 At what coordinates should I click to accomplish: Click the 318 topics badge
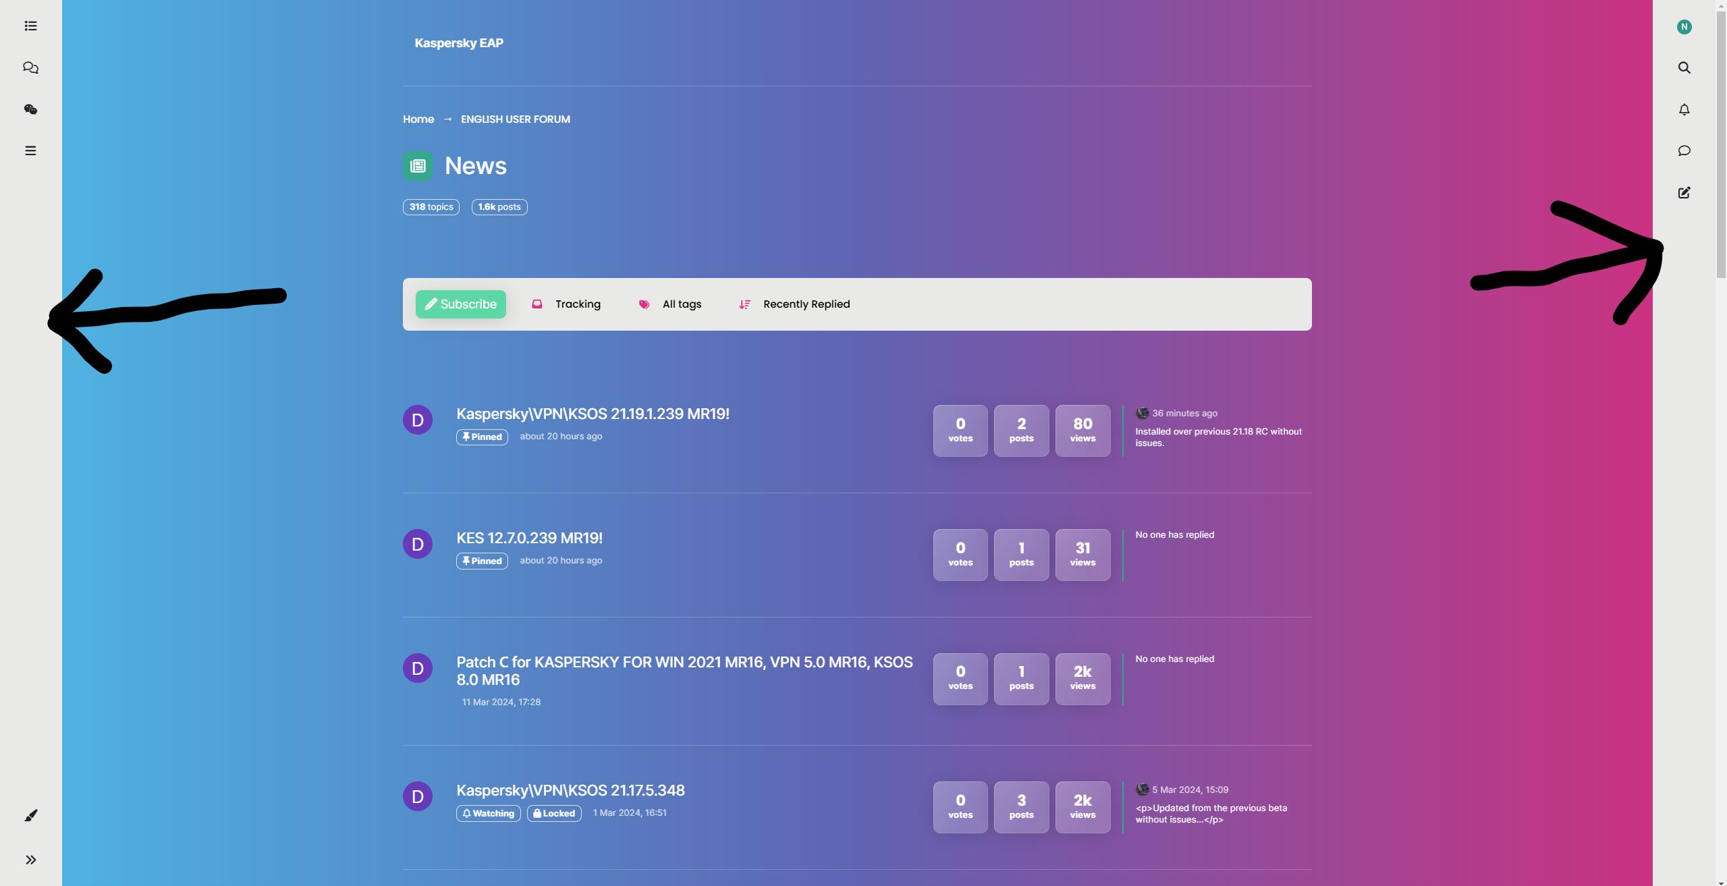click(x=431, y=207)
